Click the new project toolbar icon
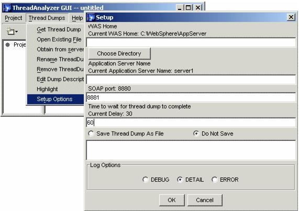Image resolution: width=299 pixels, height=211 pixels. 10,31
